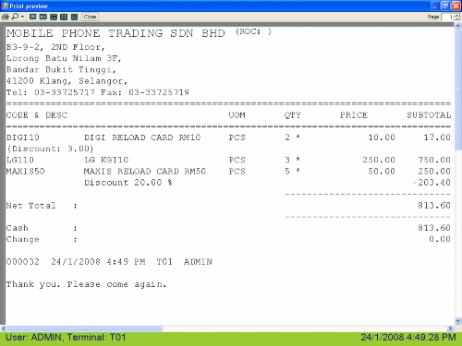The image size is (462, 346).
Task: Click the Page number input field
Action: pos(448,17)
